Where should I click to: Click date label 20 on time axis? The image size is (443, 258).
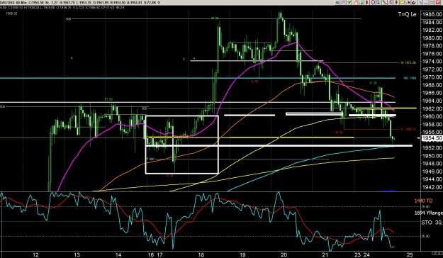pos(284,254)
